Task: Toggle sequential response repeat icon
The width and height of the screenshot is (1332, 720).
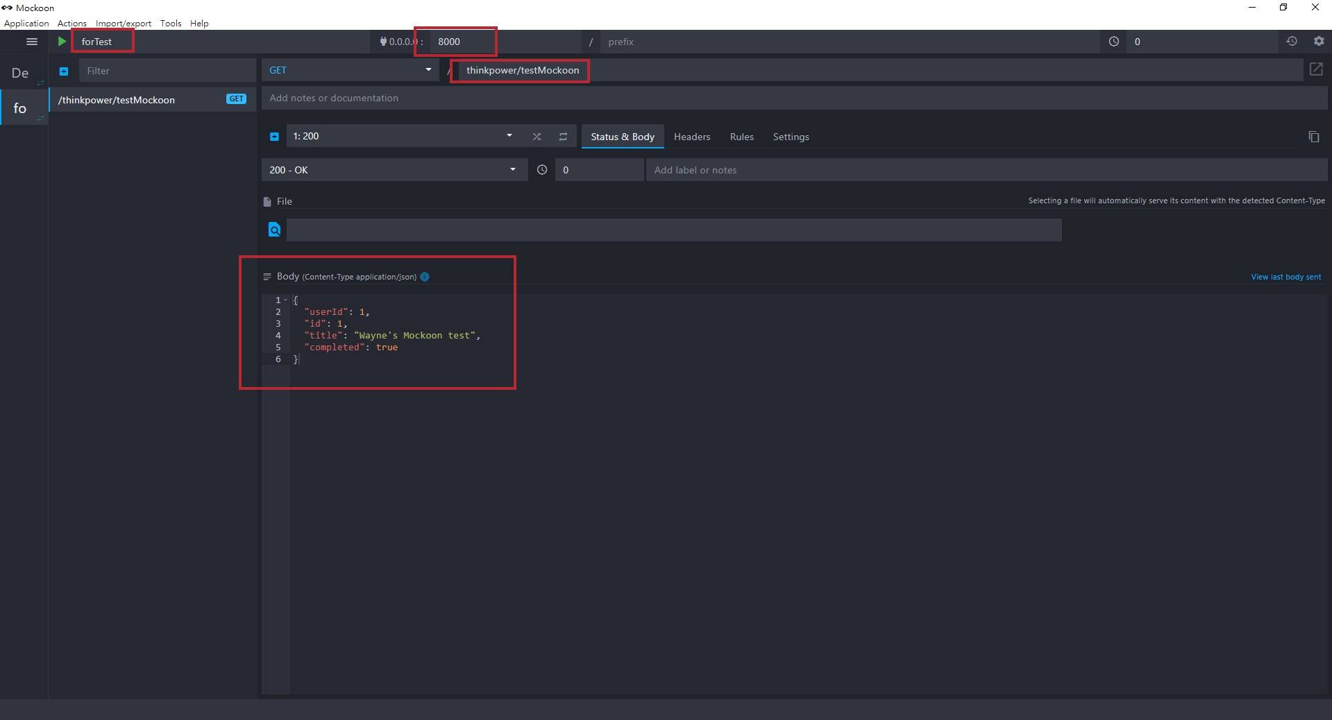Action: point(563,137)
